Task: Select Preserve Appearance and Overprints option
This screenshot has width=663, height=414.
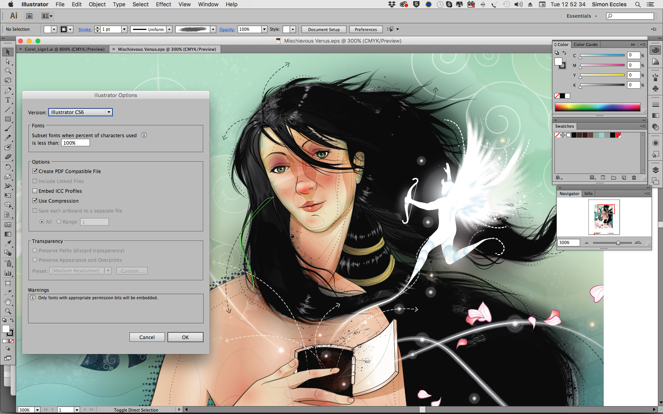Action: tap(35, 260)
